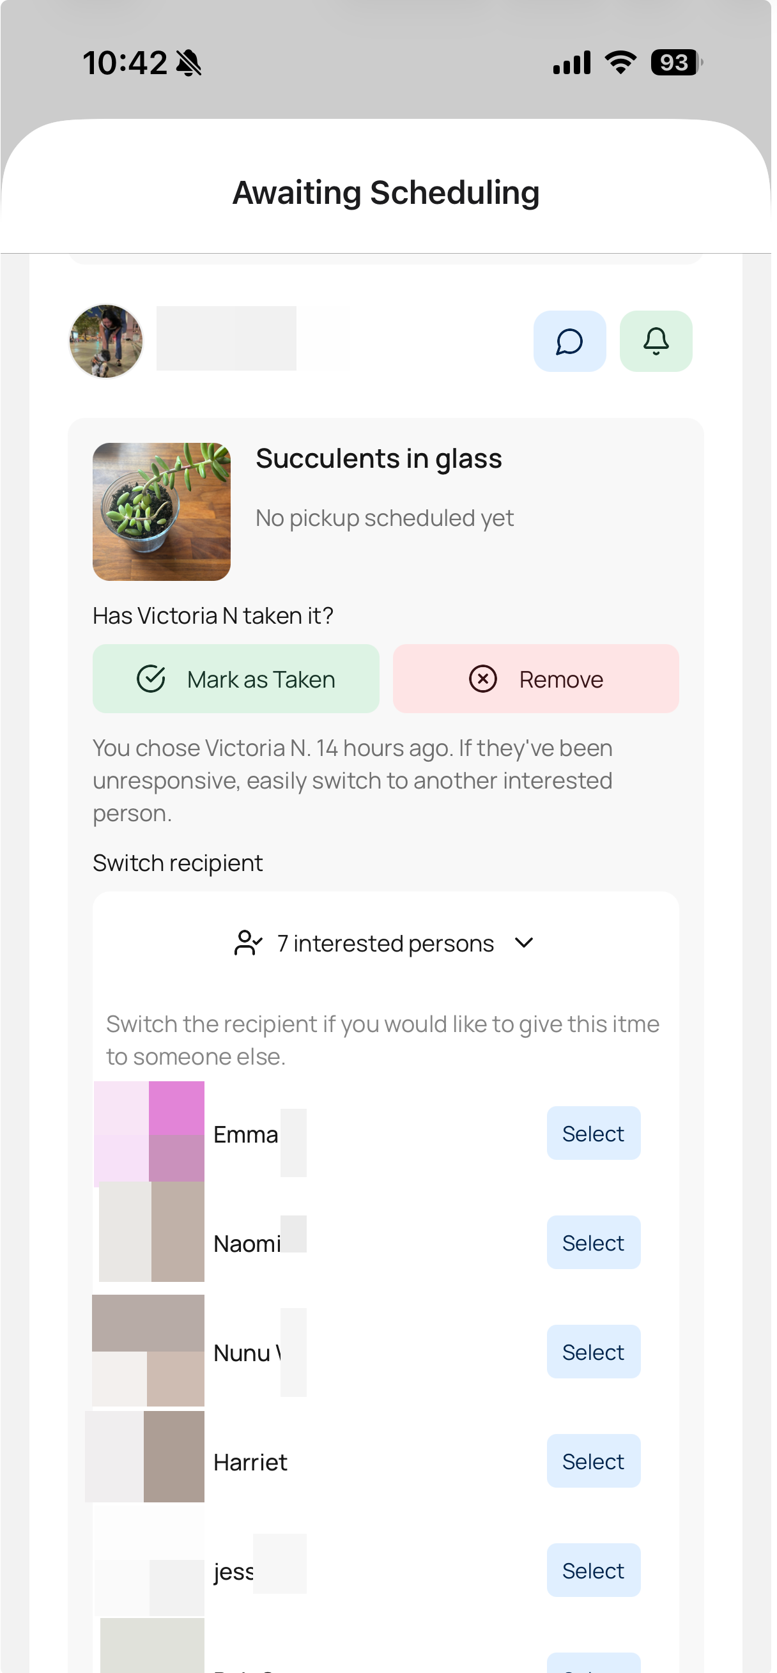This screenshot has height=1673, width=777.
Task: Tap the muted bell status icon
Action: pos(189,63)
